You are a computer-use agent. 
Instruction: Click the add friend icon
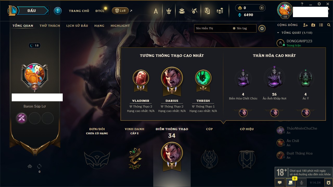click(x=305, y=25)
